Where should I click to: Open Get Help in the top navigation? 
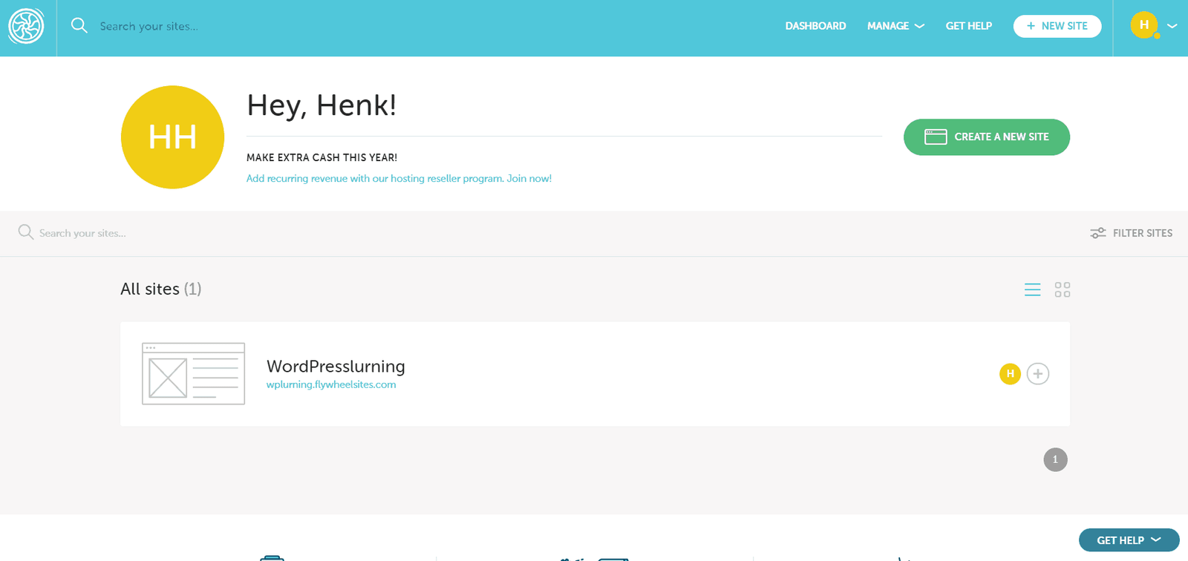(x=968, y=26)
